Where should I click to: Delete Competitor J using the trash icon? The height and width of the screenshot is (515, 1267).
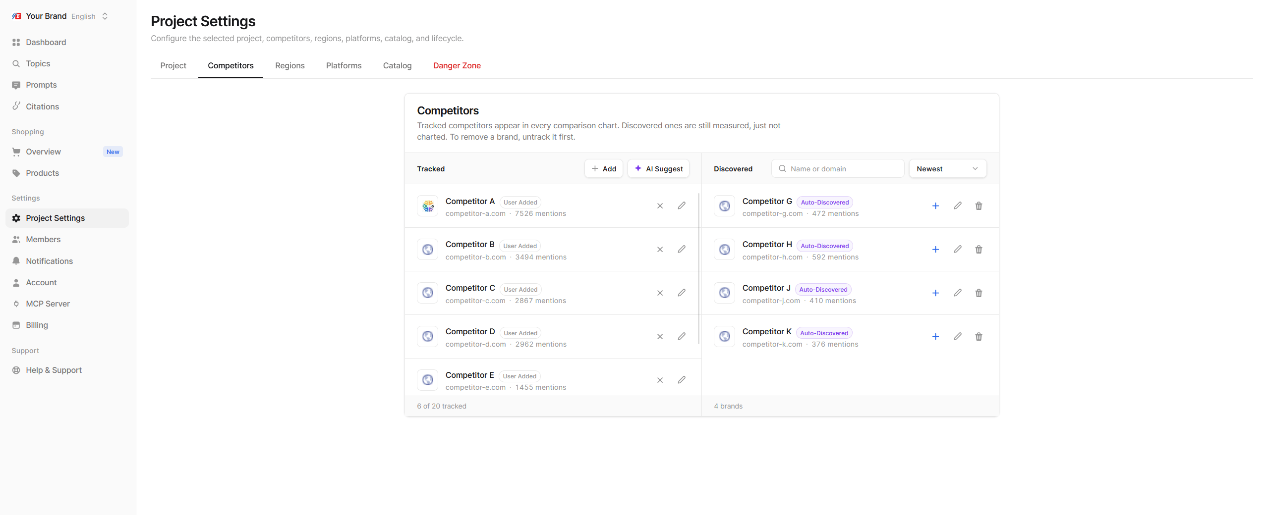[x=979, y=293]
